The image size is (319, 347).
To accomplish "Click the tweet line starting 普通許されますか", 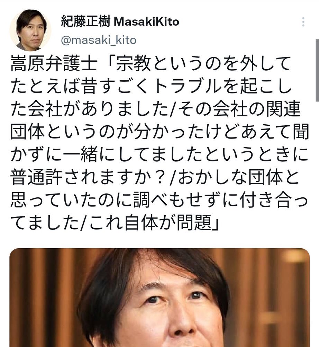I will 155,178.
